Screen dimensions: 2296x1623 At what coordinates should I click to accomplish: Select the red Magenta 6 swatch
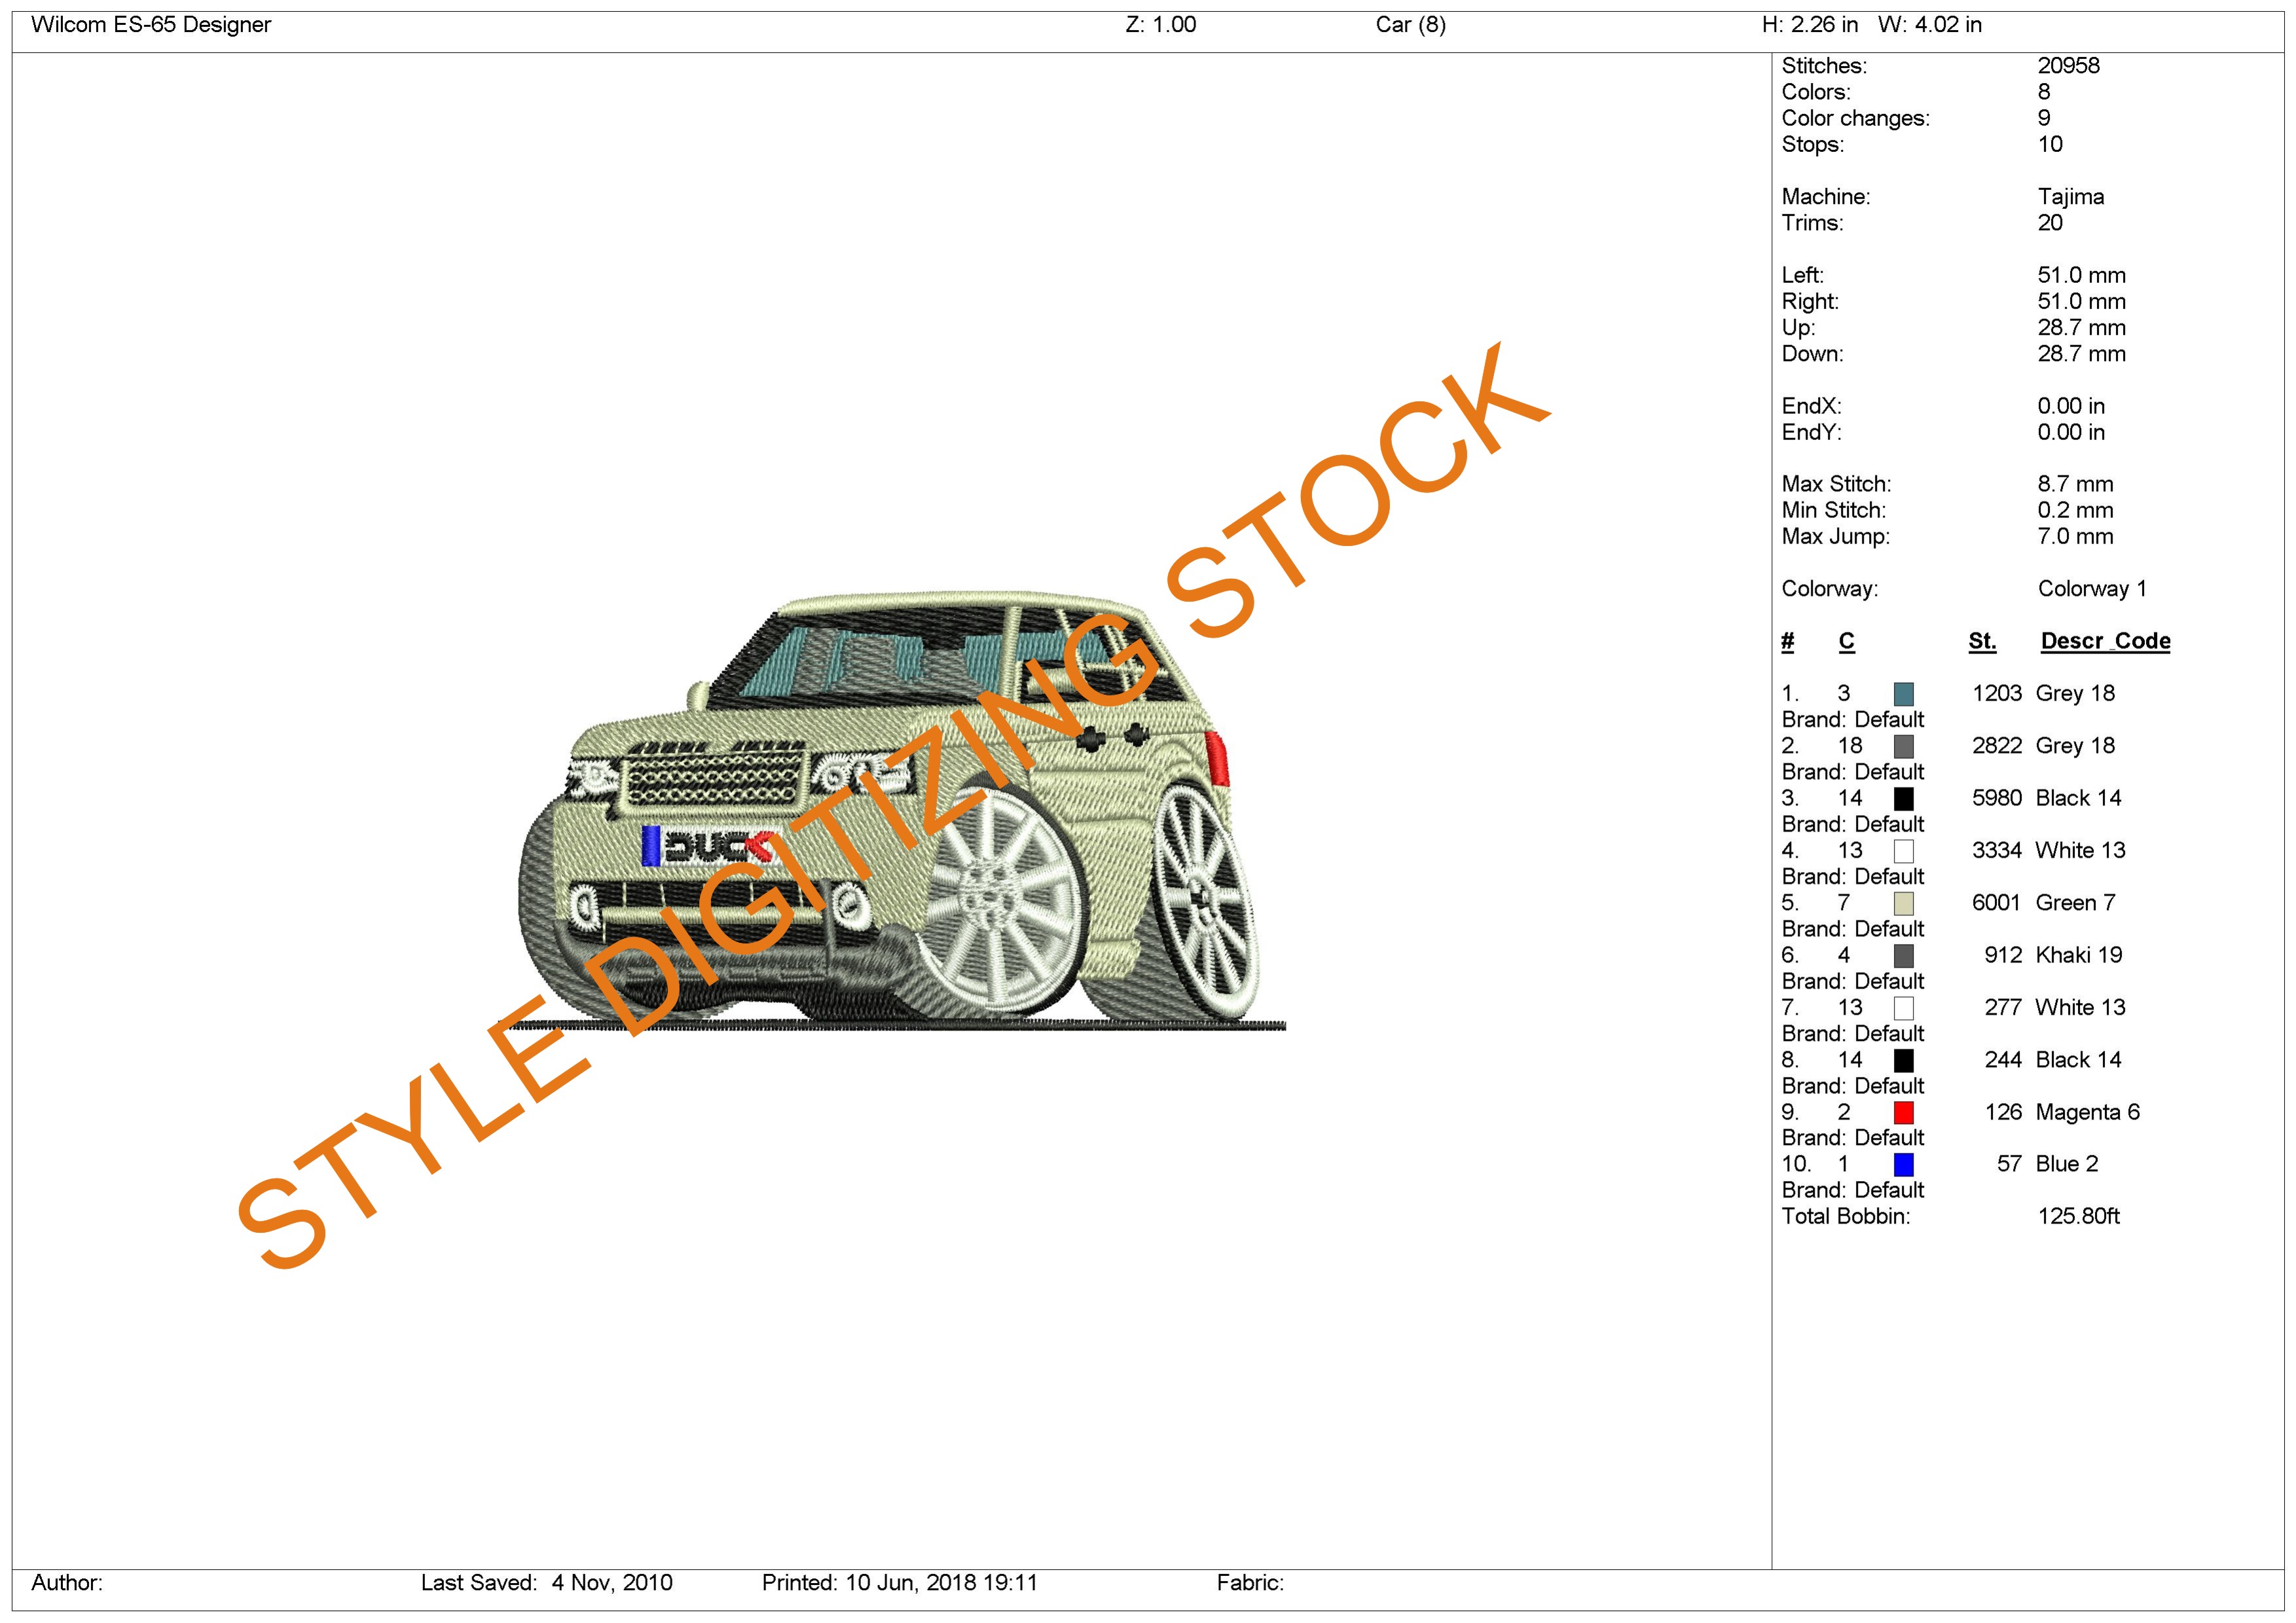coord(1903,1113)
